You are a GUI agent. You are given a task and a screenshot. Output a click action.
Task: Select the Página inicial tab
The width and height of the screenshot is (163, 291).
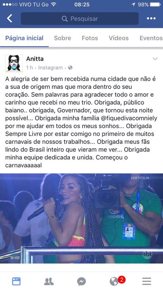click(x=24, y=38)
